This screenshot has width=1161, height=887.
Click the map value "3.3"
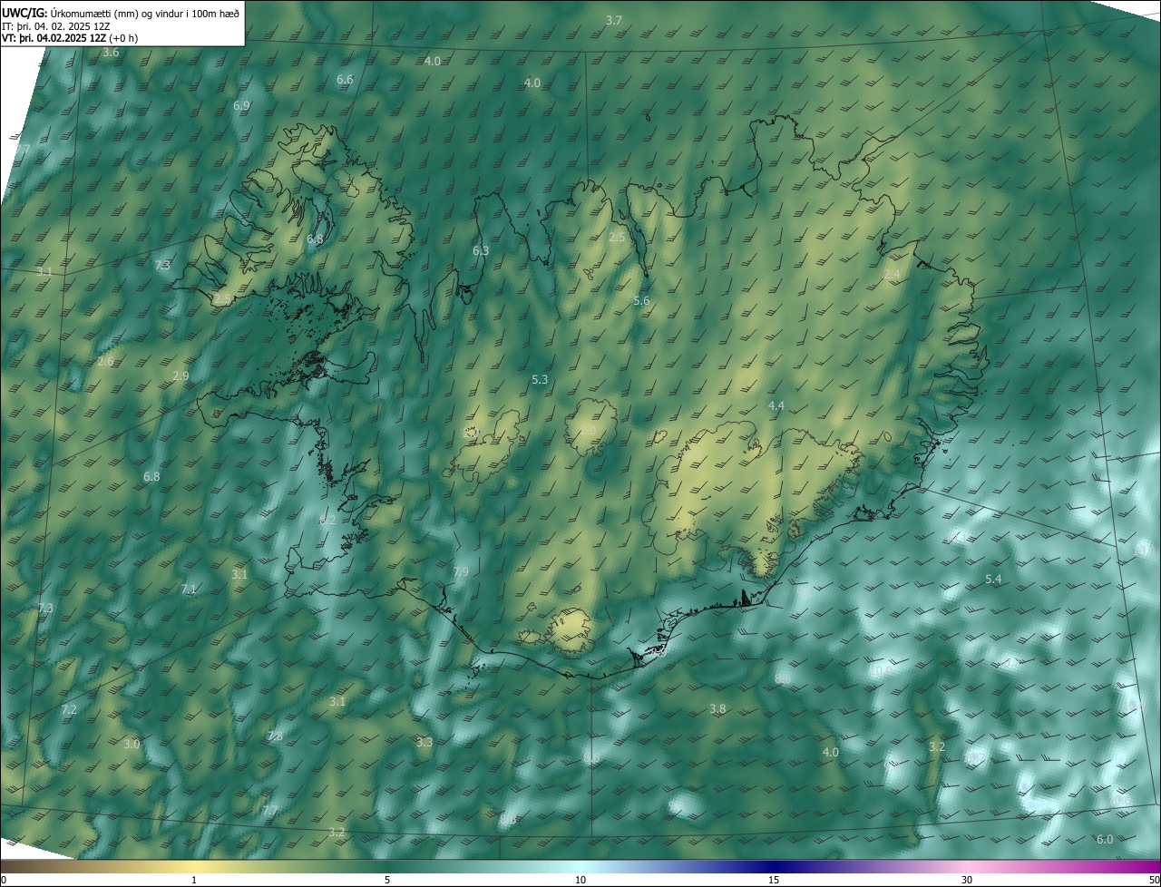coord(424,743)
